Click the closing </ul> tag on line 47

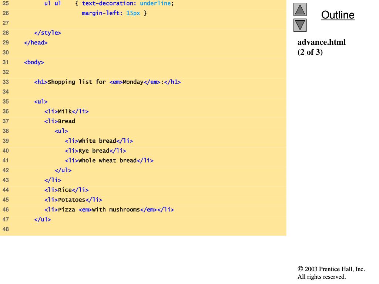click(x=43, y=220)
